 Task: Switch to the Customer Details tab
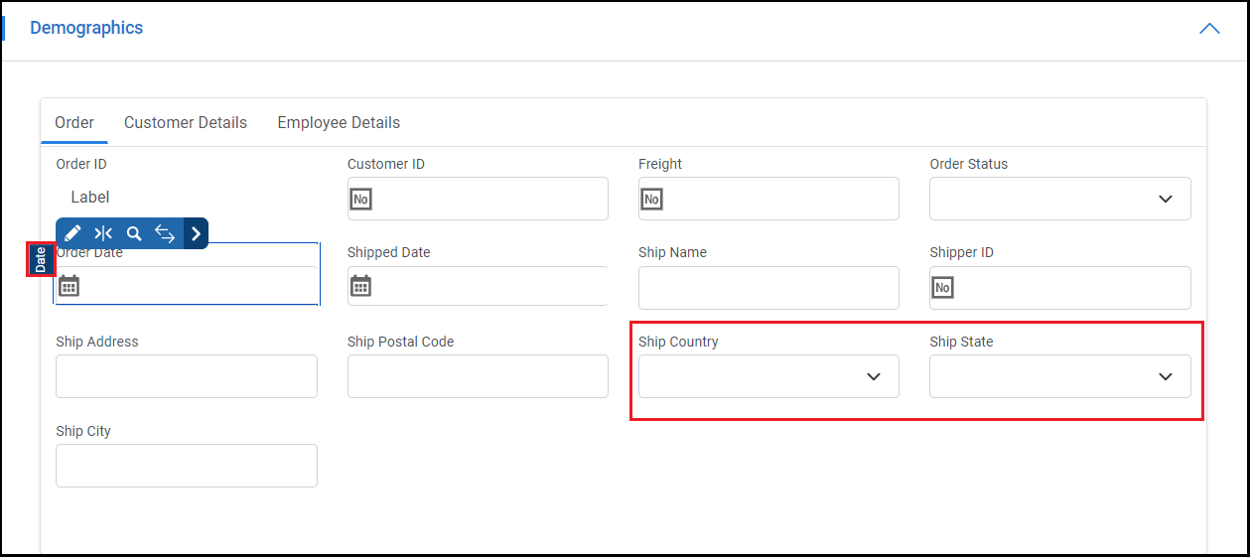[186, 123]
